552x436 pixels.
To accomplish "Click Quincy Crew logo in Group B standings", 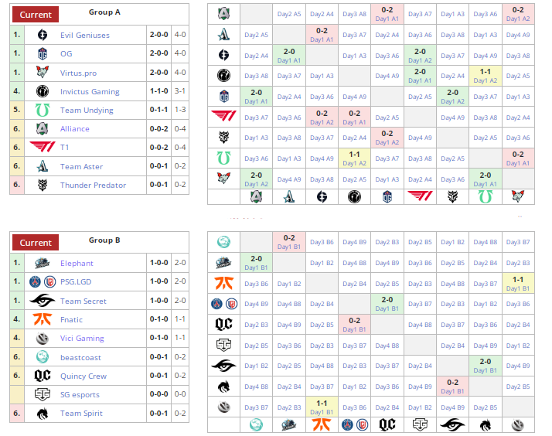I will (x=43, y=376).
